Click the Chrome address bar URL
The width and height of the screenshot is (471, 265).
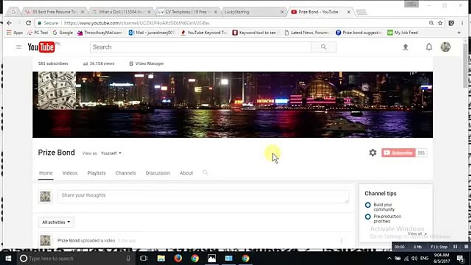(x=137, y=23)
